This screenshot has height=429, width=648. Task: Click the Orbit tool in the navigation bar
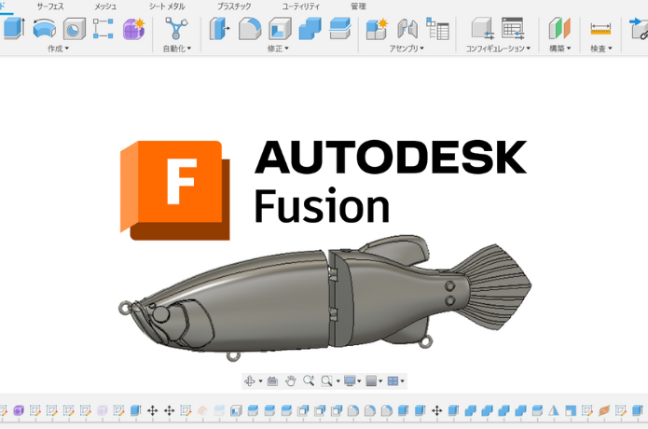coord(250,381)
